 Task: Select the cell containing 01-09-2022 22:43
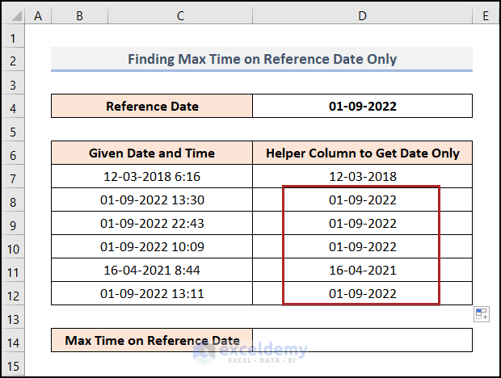[152, 223]
